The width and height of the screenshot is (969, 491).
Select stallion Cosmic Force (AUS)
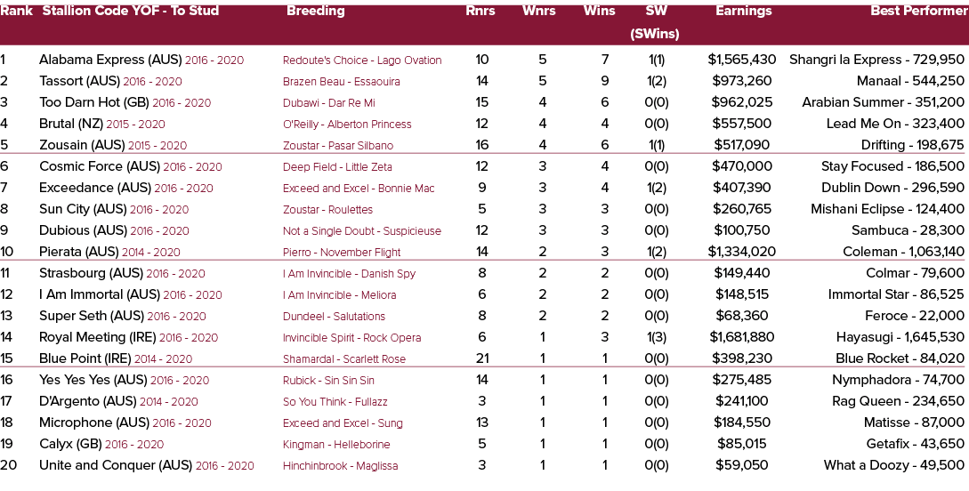tap(100, 166)
